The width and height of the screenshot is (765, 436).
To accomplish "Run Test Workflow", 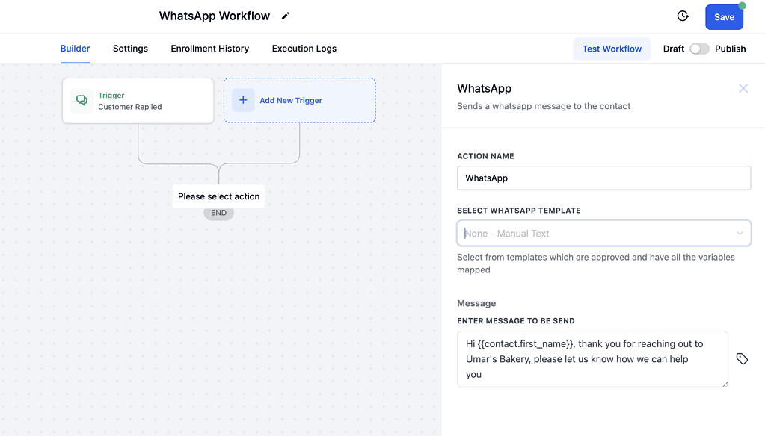I will pos(612,48).
